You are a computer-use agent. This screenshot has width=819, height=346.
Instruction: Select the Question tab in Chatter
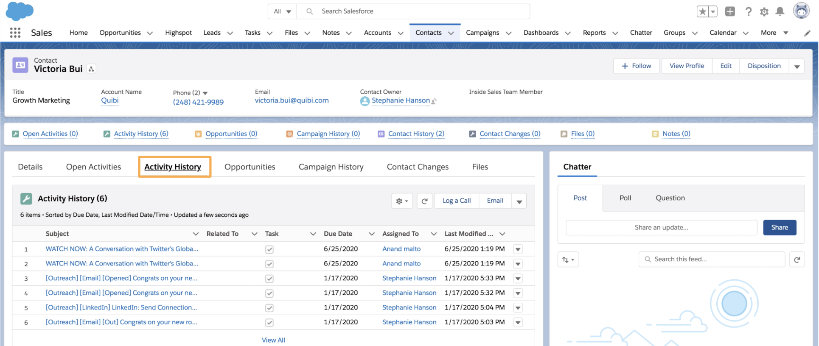(670, 198)
